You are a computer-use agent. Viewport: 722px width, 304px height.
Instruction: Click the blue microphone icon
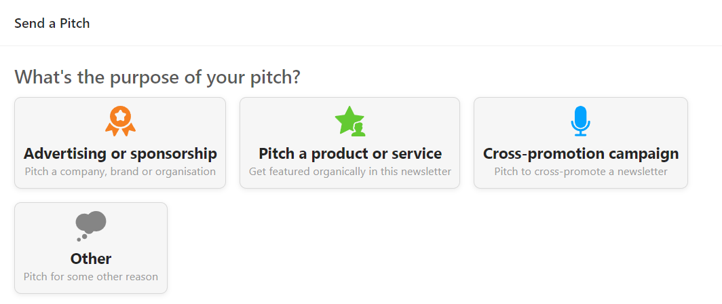tap(580, 121)
